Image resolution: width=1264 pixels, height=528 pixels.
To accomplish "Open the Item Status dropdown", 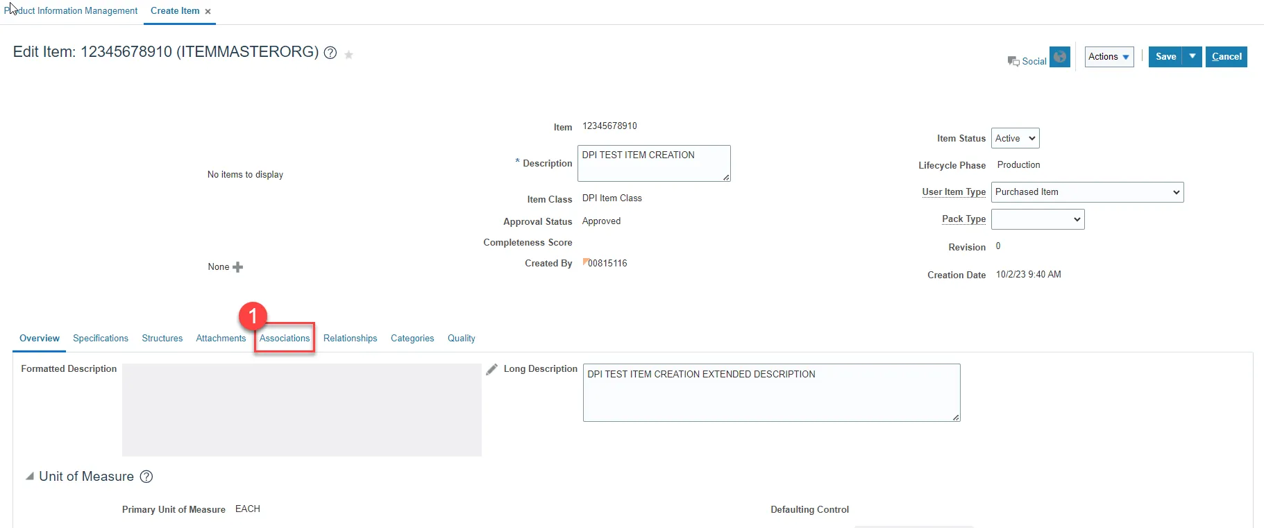I will click(x=1015, y=138).
